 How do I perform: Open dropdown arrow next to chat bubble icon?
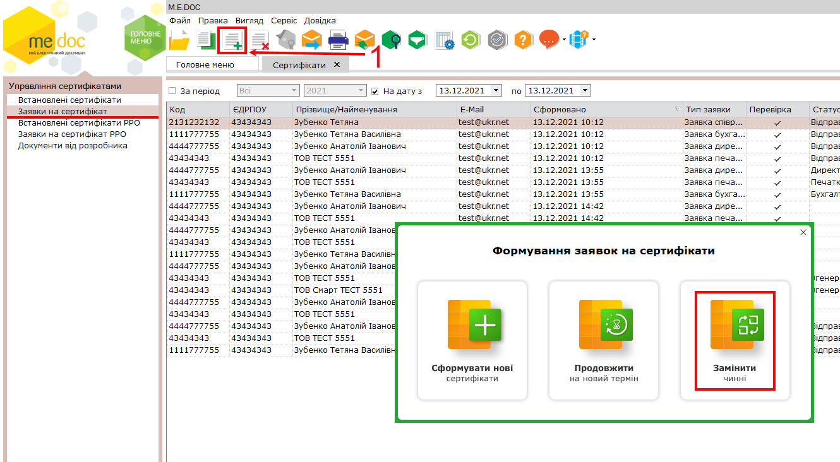(x=564, y=40)
